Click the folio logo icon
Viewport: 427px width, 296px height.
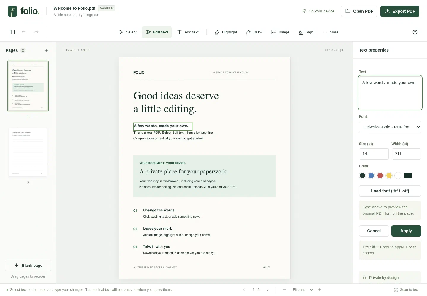click(12, 11)
